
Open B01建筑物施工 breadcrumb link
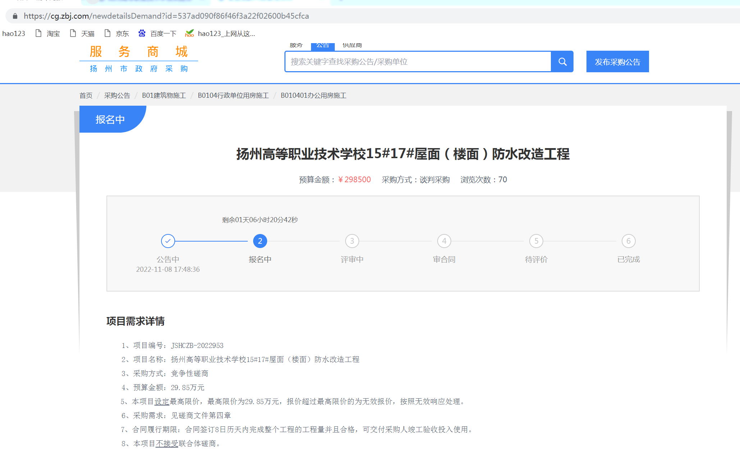(x=164, y=96)
